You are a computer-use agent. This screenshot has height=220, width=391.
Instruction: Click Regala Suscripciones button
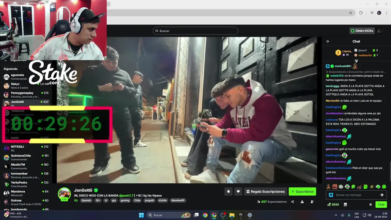click(x=265, y=192)
